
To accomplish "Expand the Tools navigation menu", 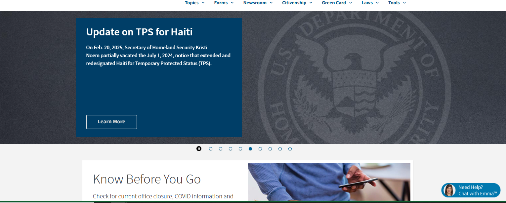I will 397,3.
